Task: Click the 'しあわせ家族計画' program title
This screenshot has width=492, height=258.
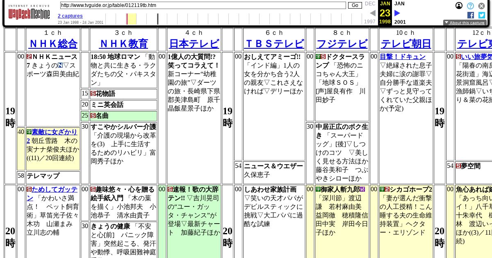Action: tap(270, 190)
